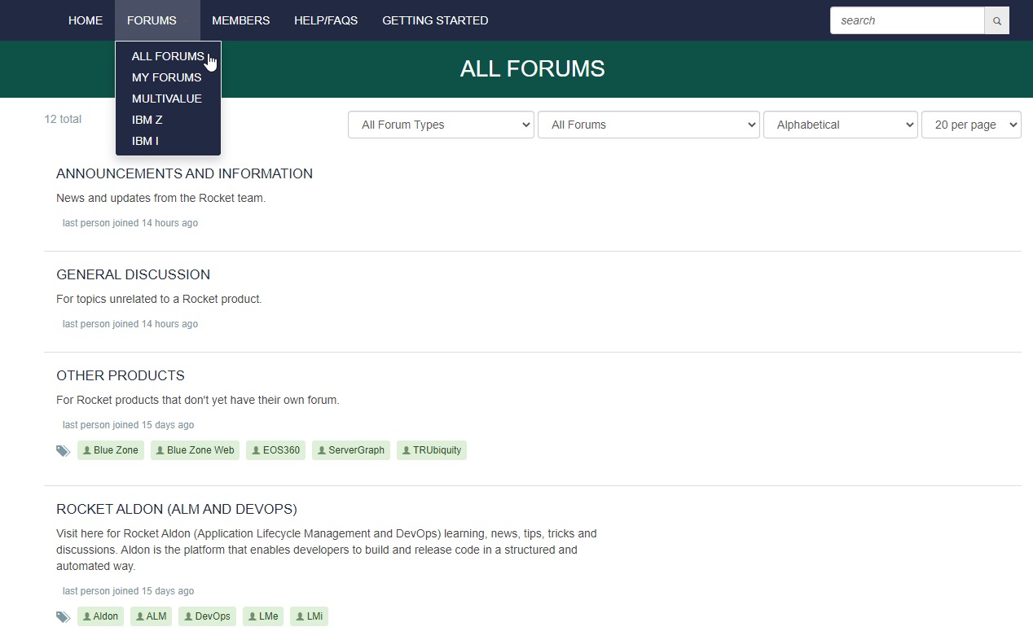Open the Getting Started page
Screen dimensions: 1033x640
click(435, 20)
